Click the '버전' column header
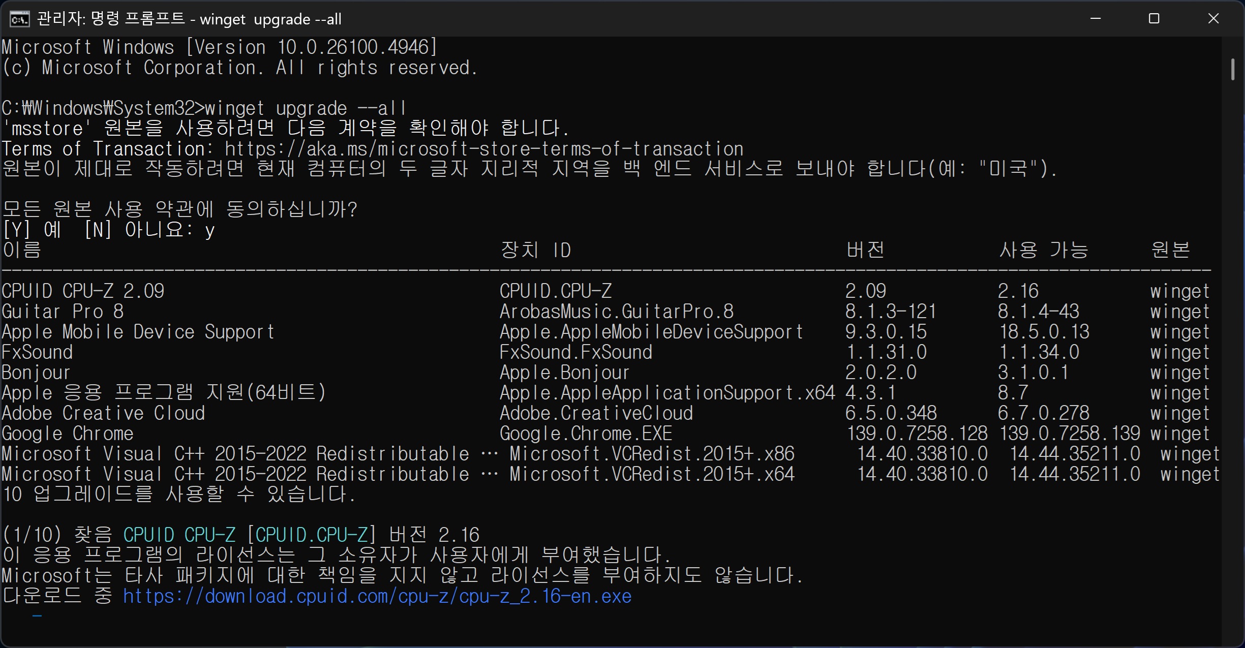Viewport: 1245px width, 648px height. (x=865, y=250)
